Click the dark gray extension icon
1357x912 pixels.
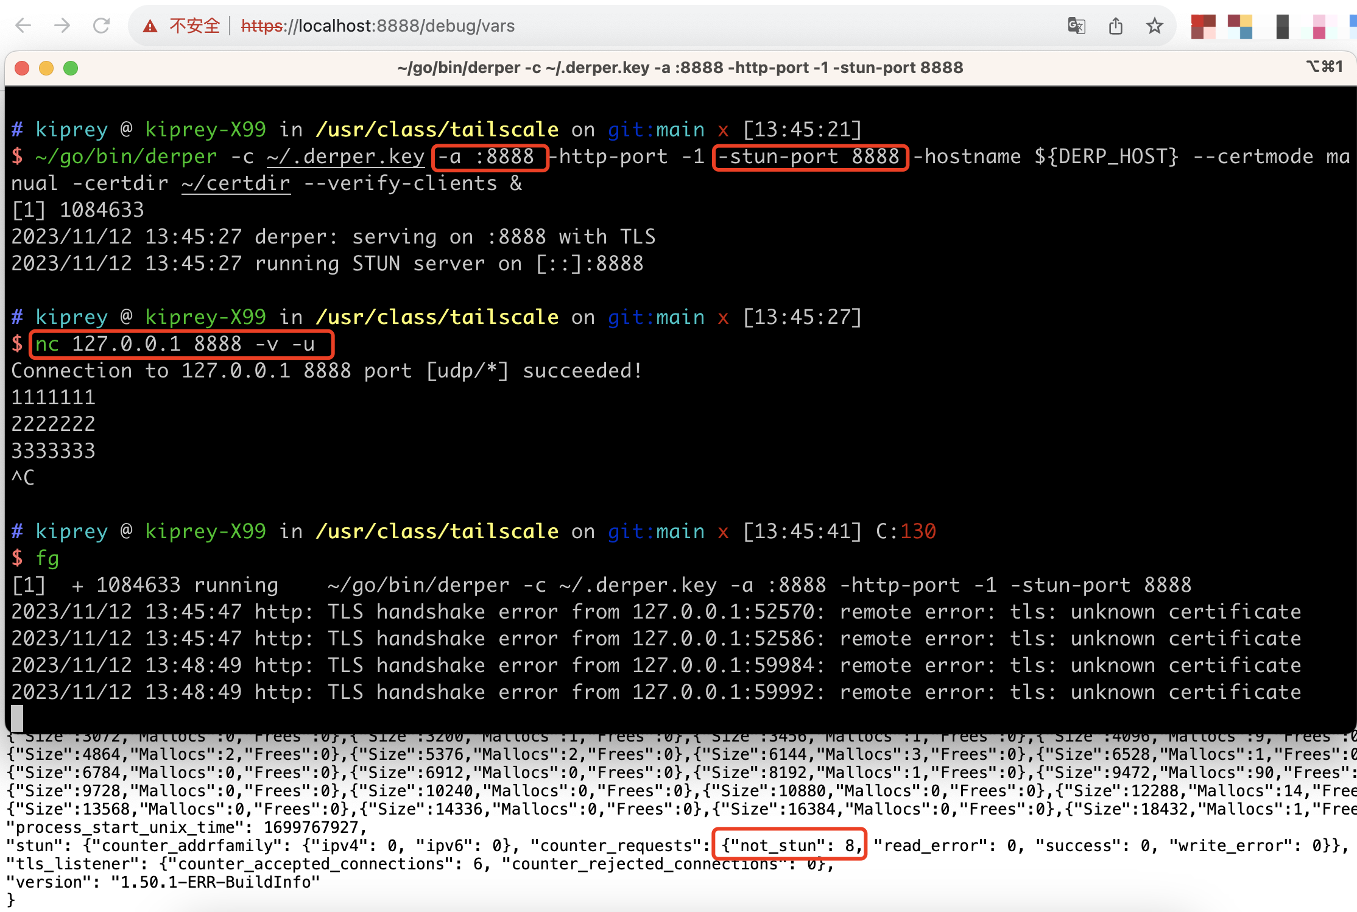pos(1282,26)
